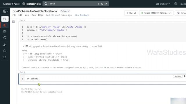This screenshot has width=186, height=104.
Task: Click the gender: string output line
Action: click(46, 60)
